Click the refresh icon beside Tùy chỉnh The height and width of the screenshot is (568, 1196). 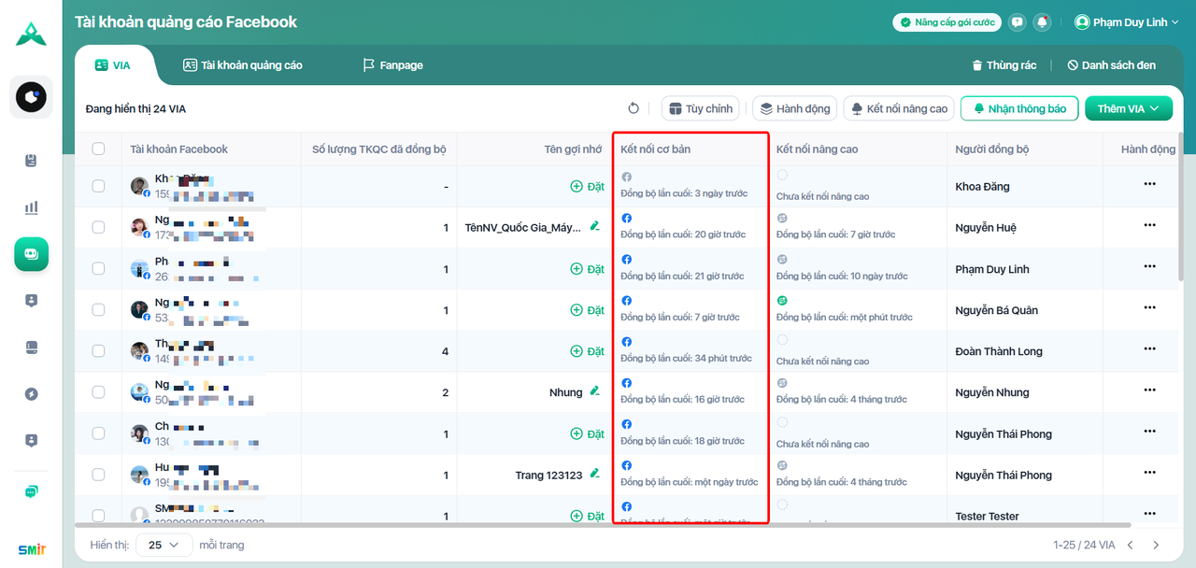point(634,108)
